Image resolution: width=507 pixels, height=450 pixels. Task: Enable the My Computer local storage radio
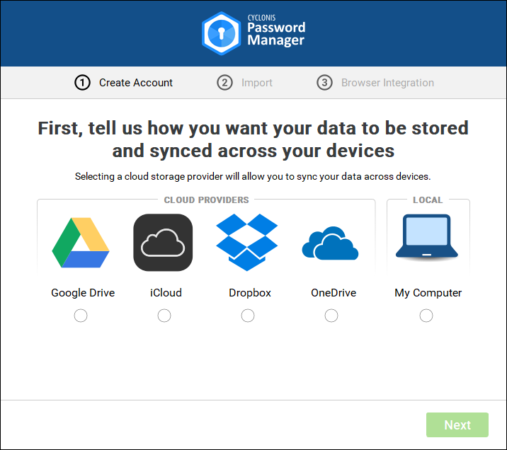pos(426,316)
